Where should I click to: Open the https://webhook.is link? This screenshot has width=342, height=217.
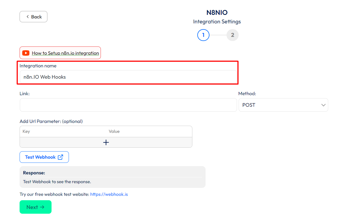109,194
